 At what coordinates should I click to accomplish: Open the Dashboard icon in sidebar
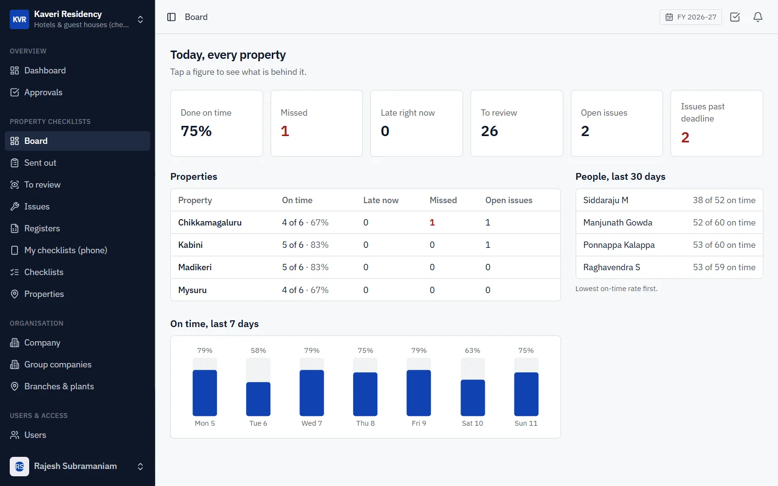[15, 70]
